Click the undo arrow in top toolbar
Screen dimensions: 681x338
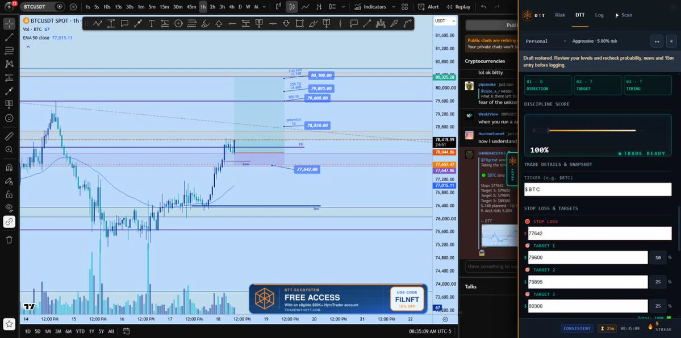[x=484, y=7]
